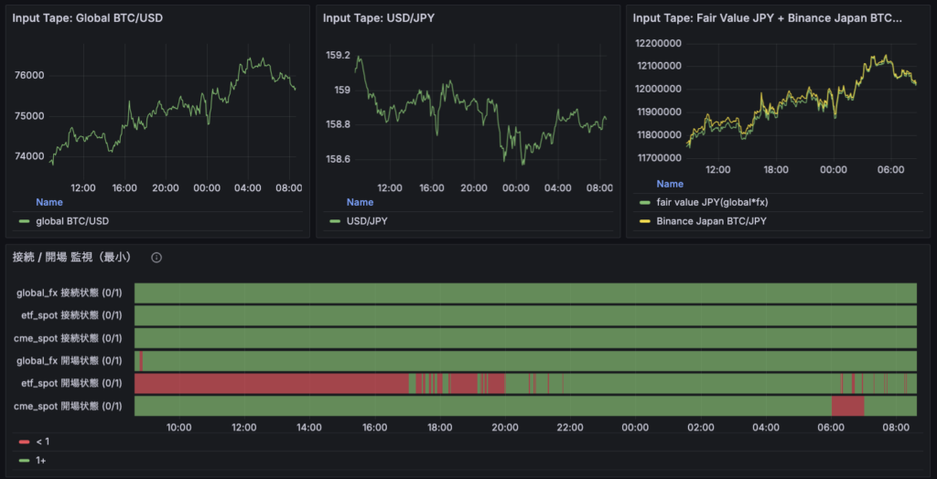Click green color swatch of global BTC/USD series
This screenshot has height=479, width=937.
click(24, 221)
